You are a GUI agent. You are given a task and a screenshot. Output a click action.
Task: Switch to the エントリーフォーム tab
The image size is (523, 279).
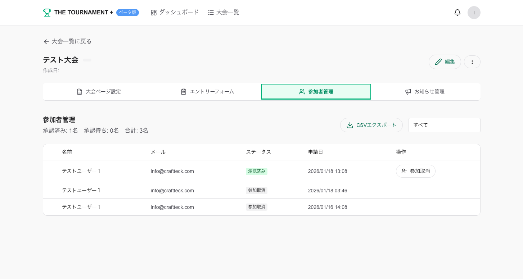coord(207,92)
